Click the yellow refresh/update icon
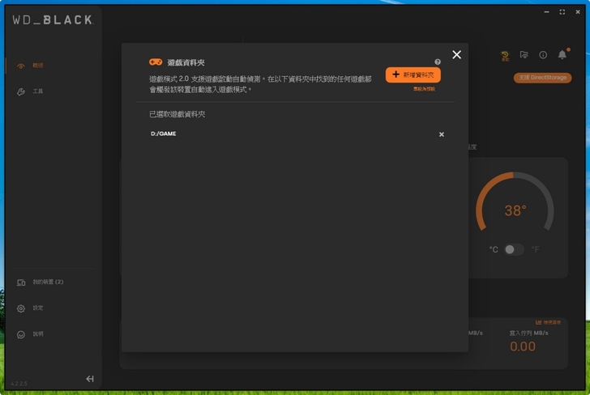 pos(505,56)
